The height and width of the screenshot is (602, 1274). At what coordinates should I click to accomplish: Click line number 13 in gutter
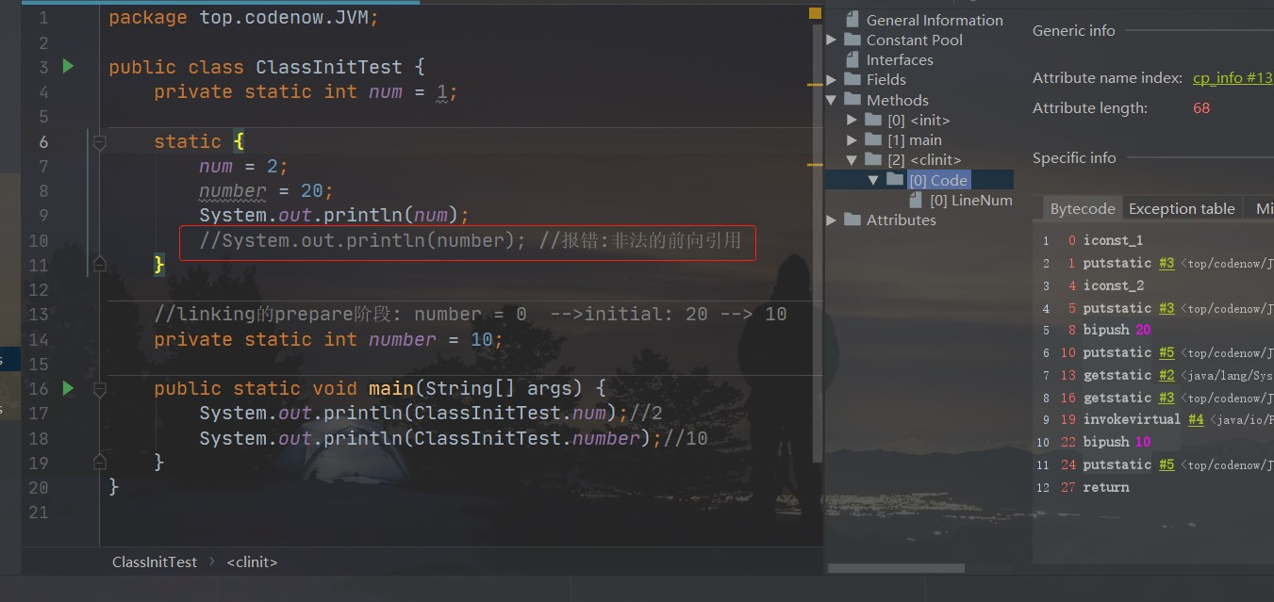pyautogui.click(x=38, y=315)
